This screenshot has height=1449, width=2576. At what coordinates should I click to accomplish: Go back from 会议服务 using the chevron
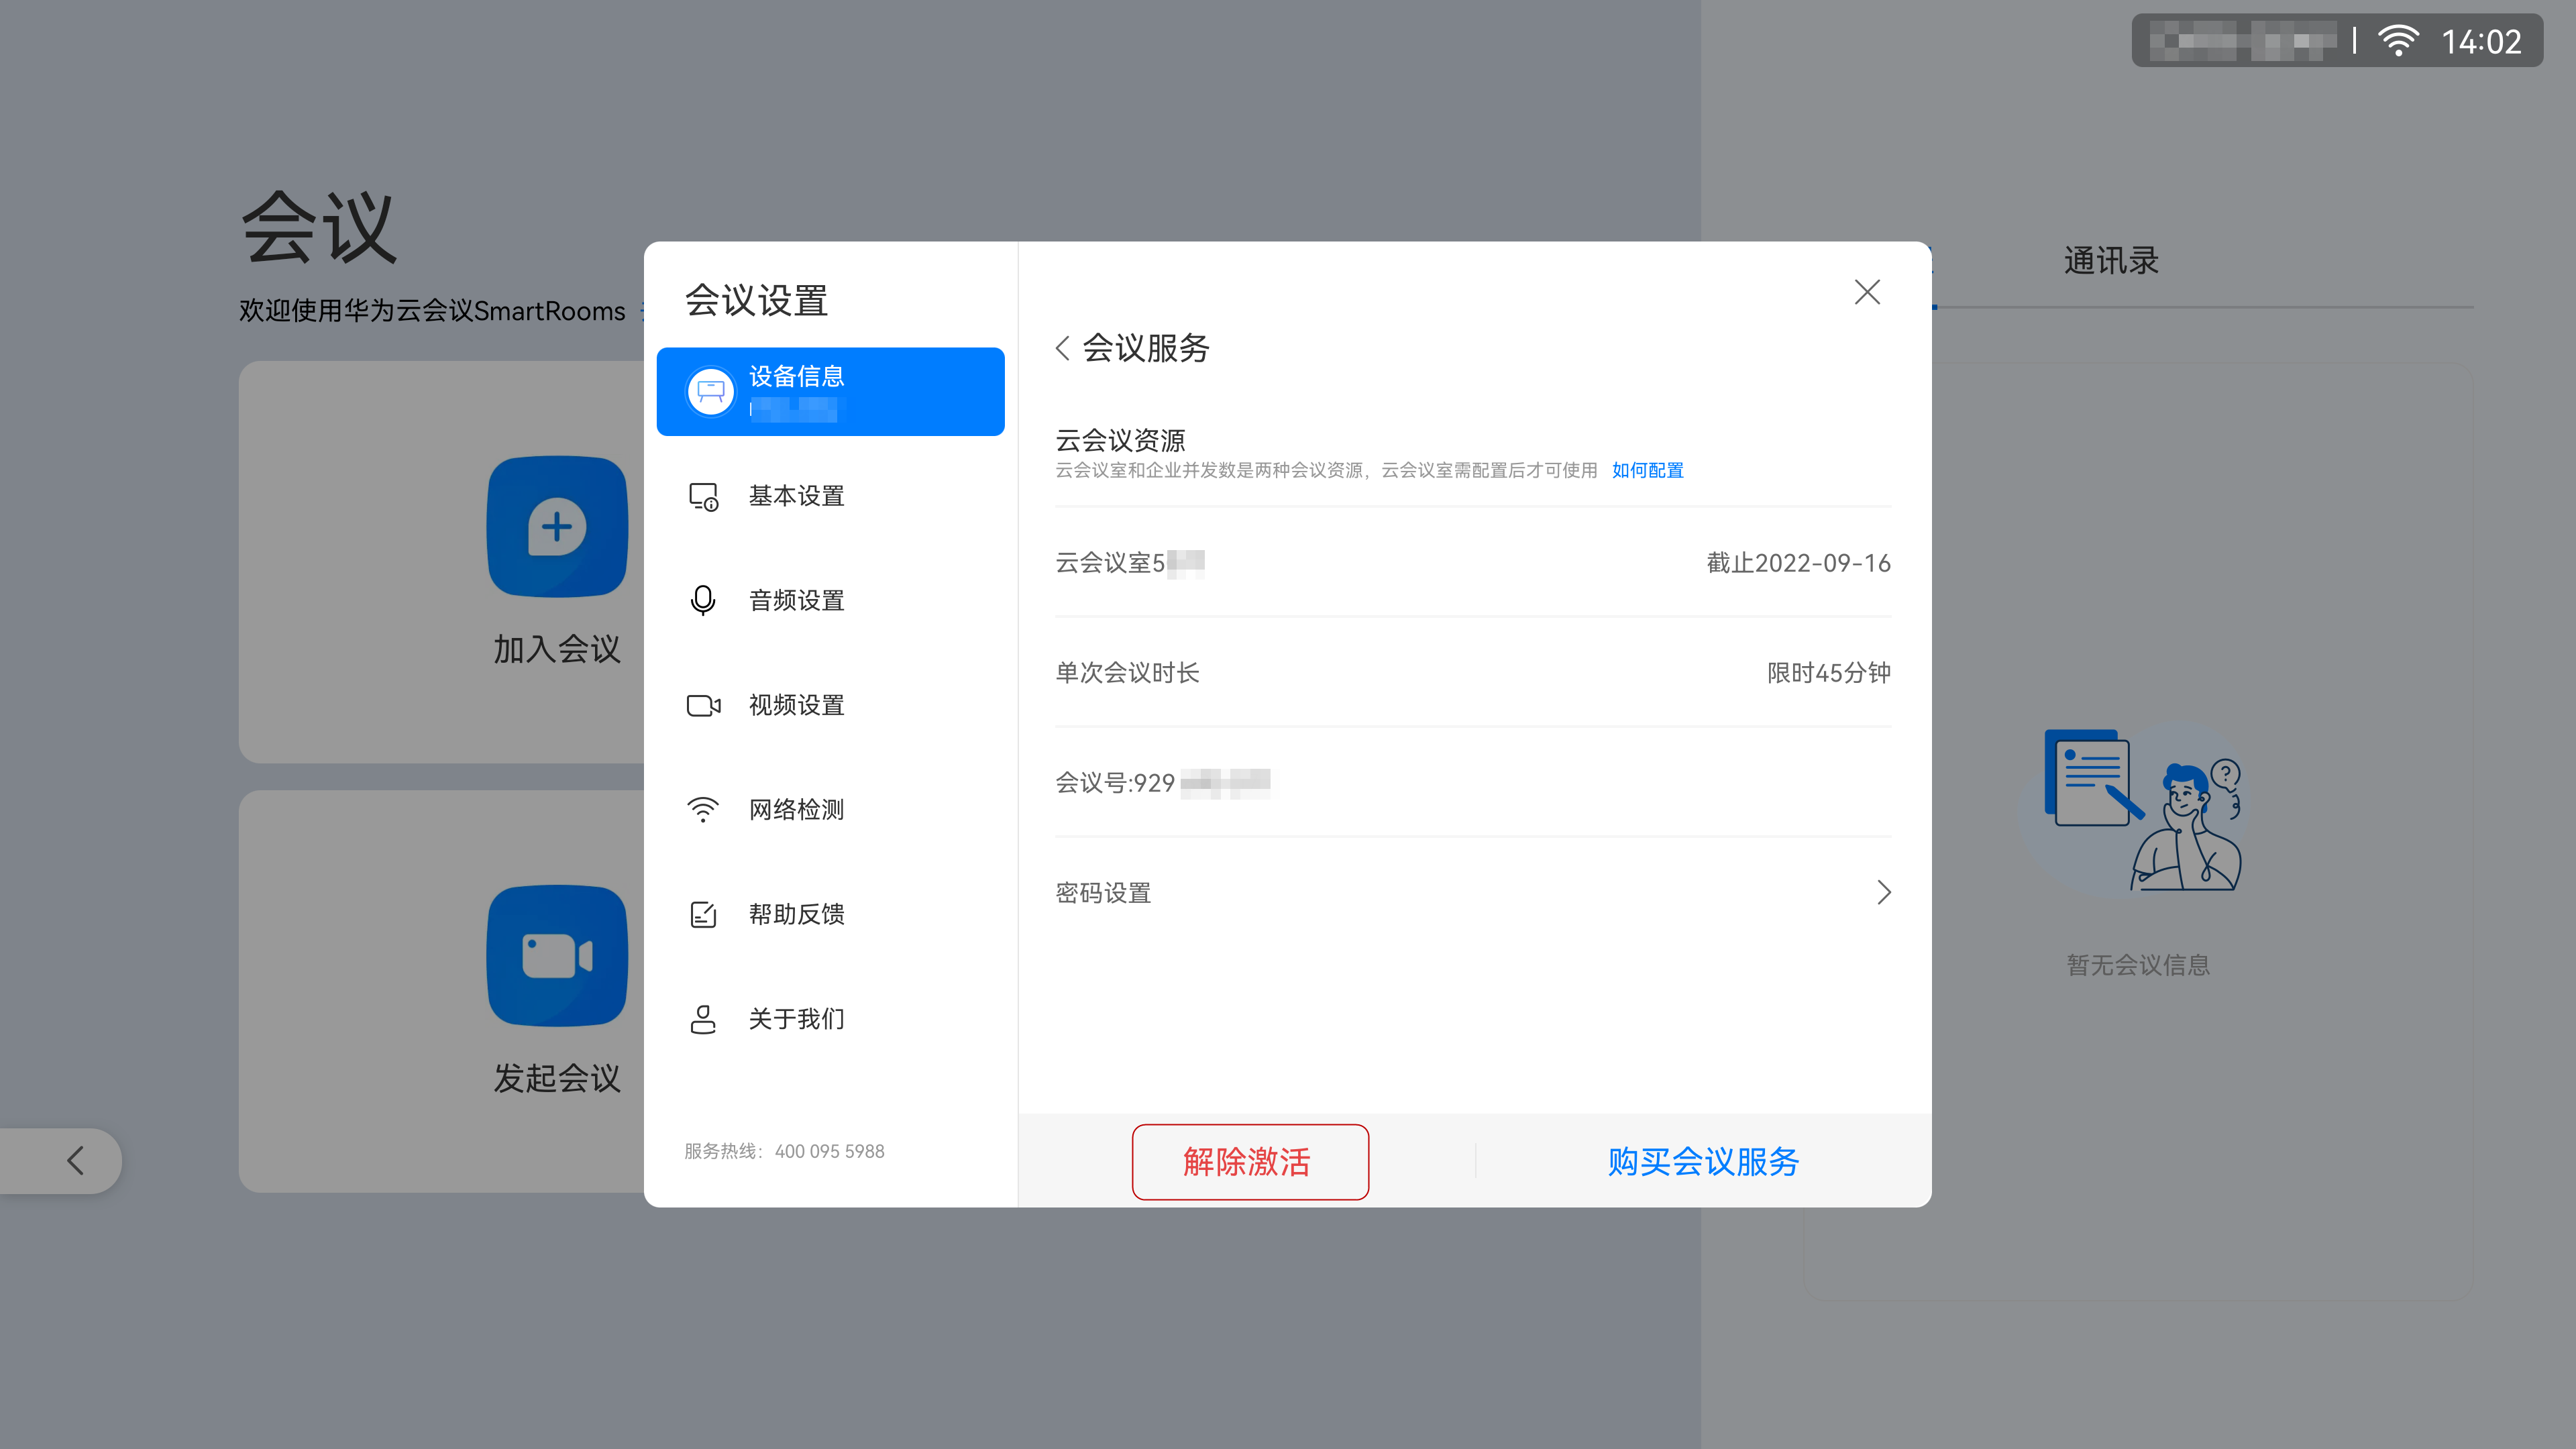[x=1063, y=348]
